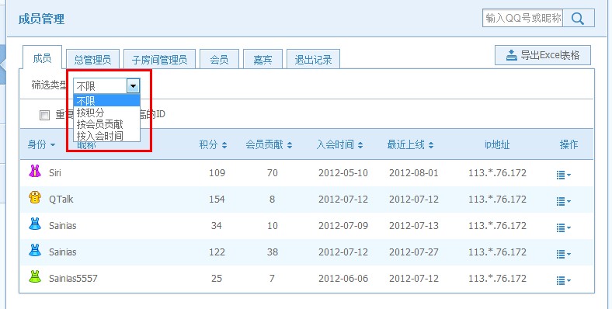This screenshot has width=612, height=309.
Task: Switch to the 会员 tab
Action: pyautogui.click(x=219, y=59)
